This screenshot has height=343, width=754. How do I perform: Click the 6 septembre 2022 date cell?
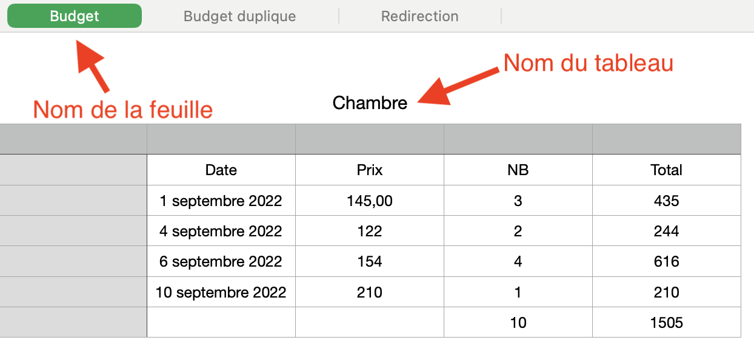(221, 262)
